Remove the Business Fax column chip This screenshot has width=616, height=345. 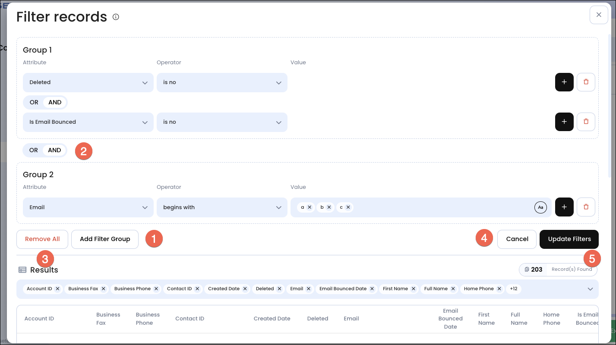tap(104, 289)
